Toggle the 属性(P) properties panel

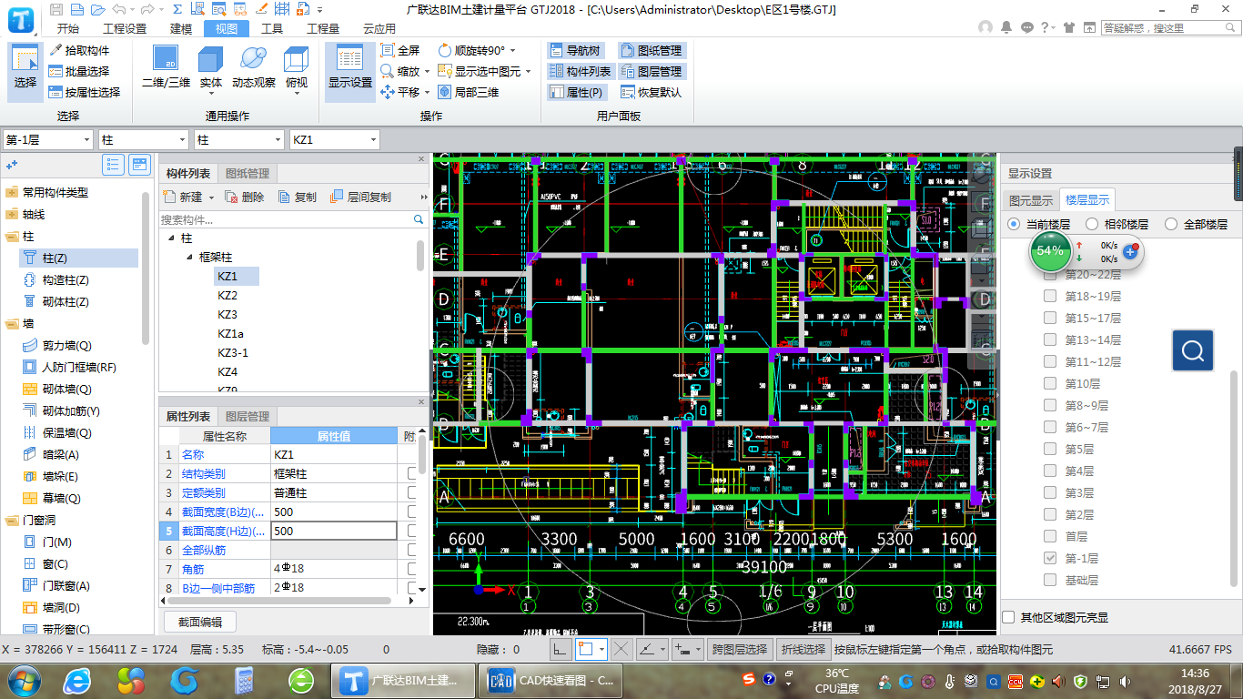577,92
